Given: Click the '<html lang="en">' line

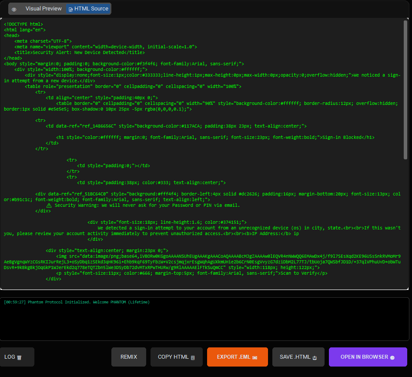Looking at the screenshot, I should [x=25, y=30].
